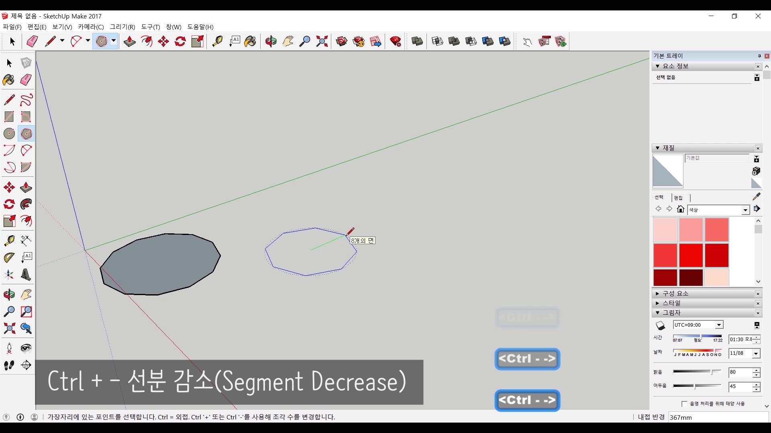Pick the bright red color swatch

click(691, 255)
